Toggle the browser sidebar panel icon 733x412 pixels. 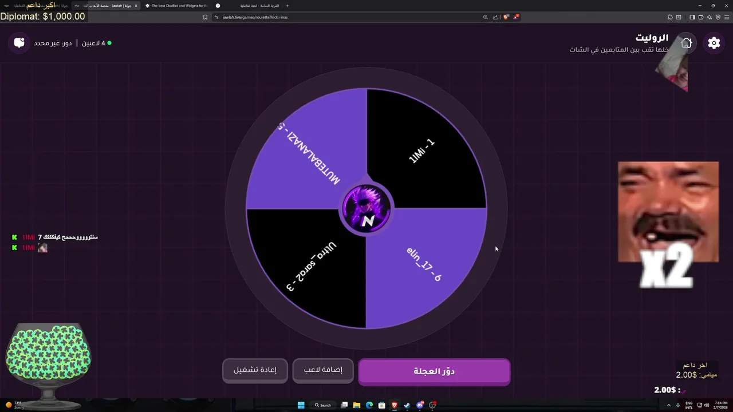coord(692,17)
